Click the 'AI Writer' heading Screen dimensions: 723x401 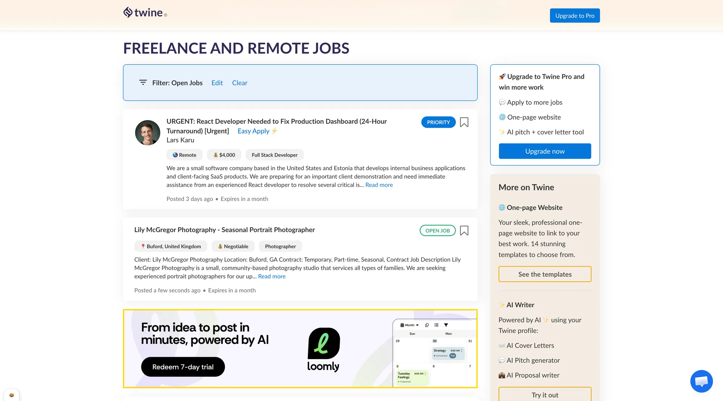pyautogui.click(x=520, y=305)
